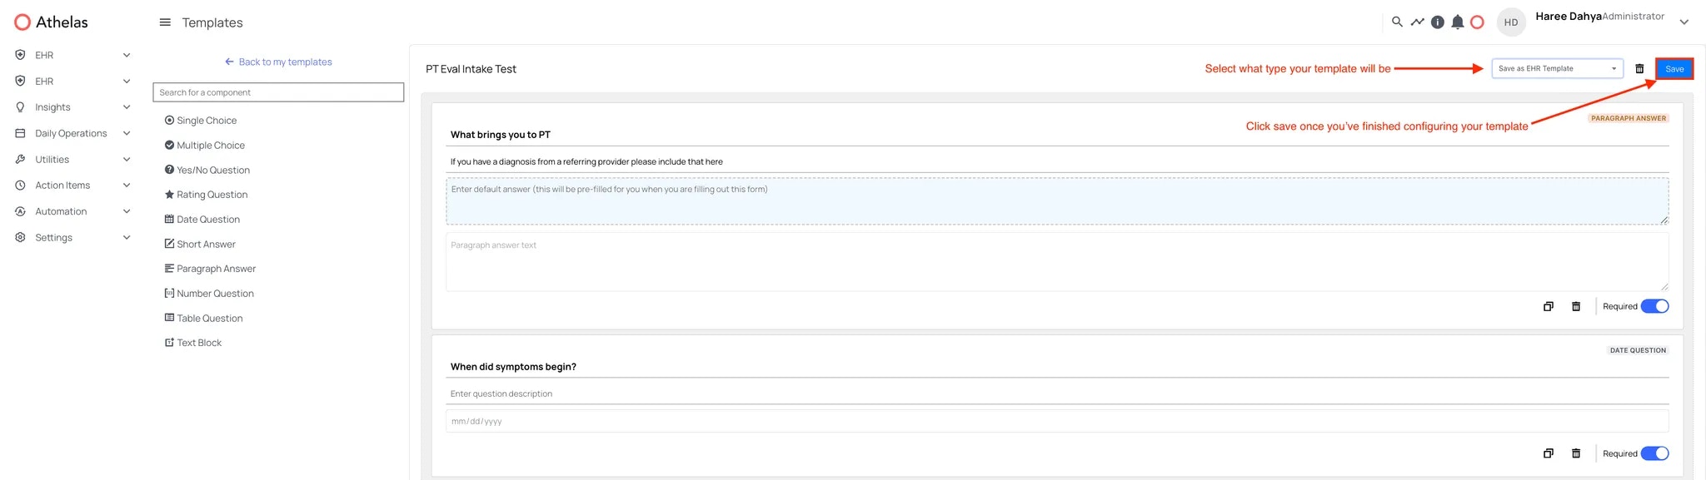Add a Multiple Choice component
This screenshot has width=1706, height=480.
(x=205, y=146)
